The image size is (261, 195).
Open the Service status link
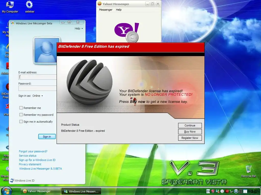28,156
